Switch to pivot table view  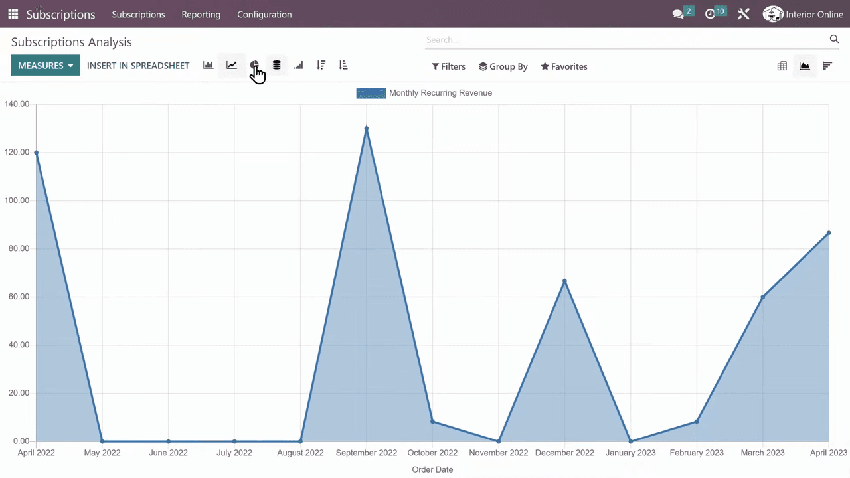[782, 66]
